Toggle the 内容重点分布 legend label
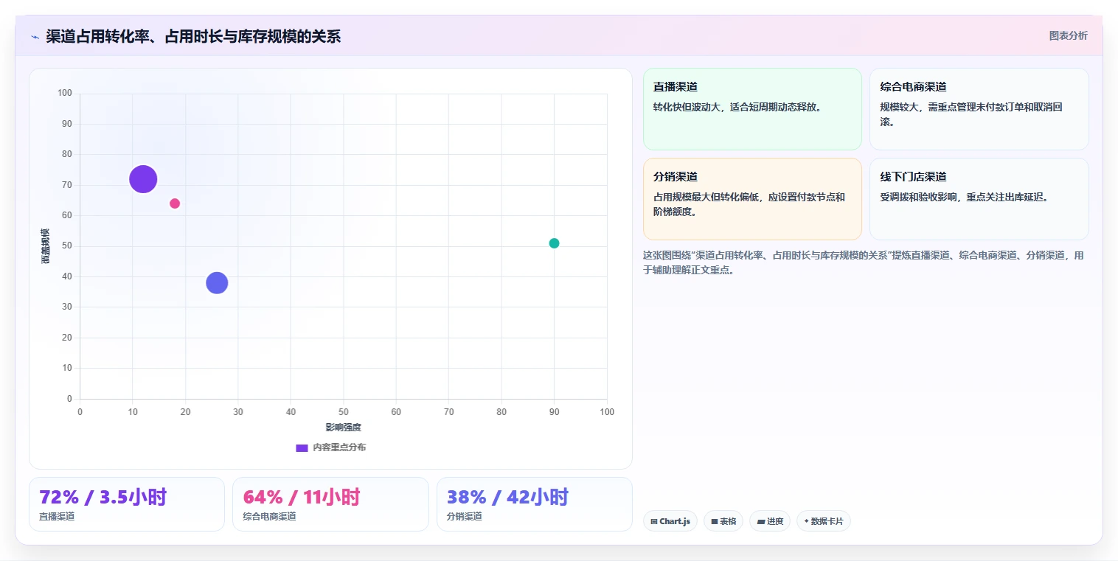1118x561 pixels. click(x=339, y=447)
